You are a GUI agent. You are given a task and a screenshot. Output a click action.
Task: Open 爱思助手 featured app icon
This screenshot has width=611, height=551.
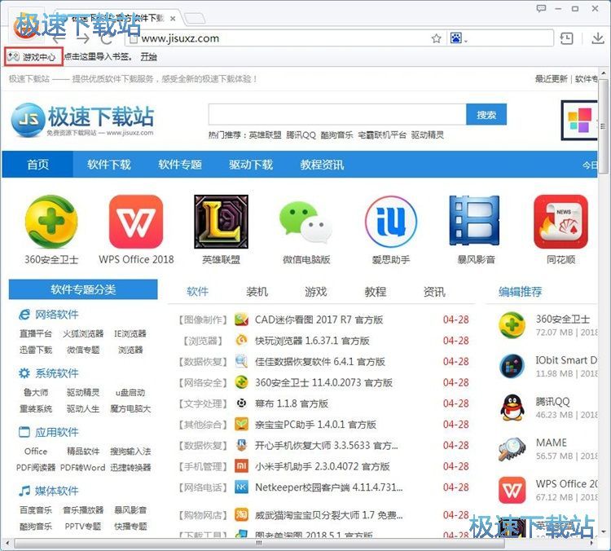click(391, 222)
